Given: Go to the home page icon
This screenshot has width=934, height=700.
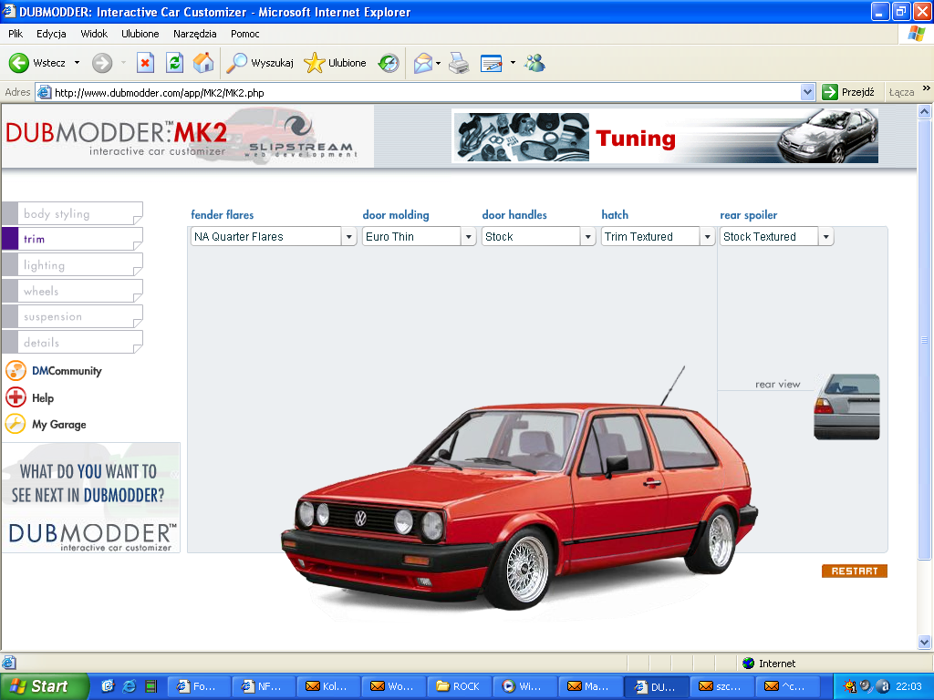Looking at the screenshot, I should tap(203, 63).
